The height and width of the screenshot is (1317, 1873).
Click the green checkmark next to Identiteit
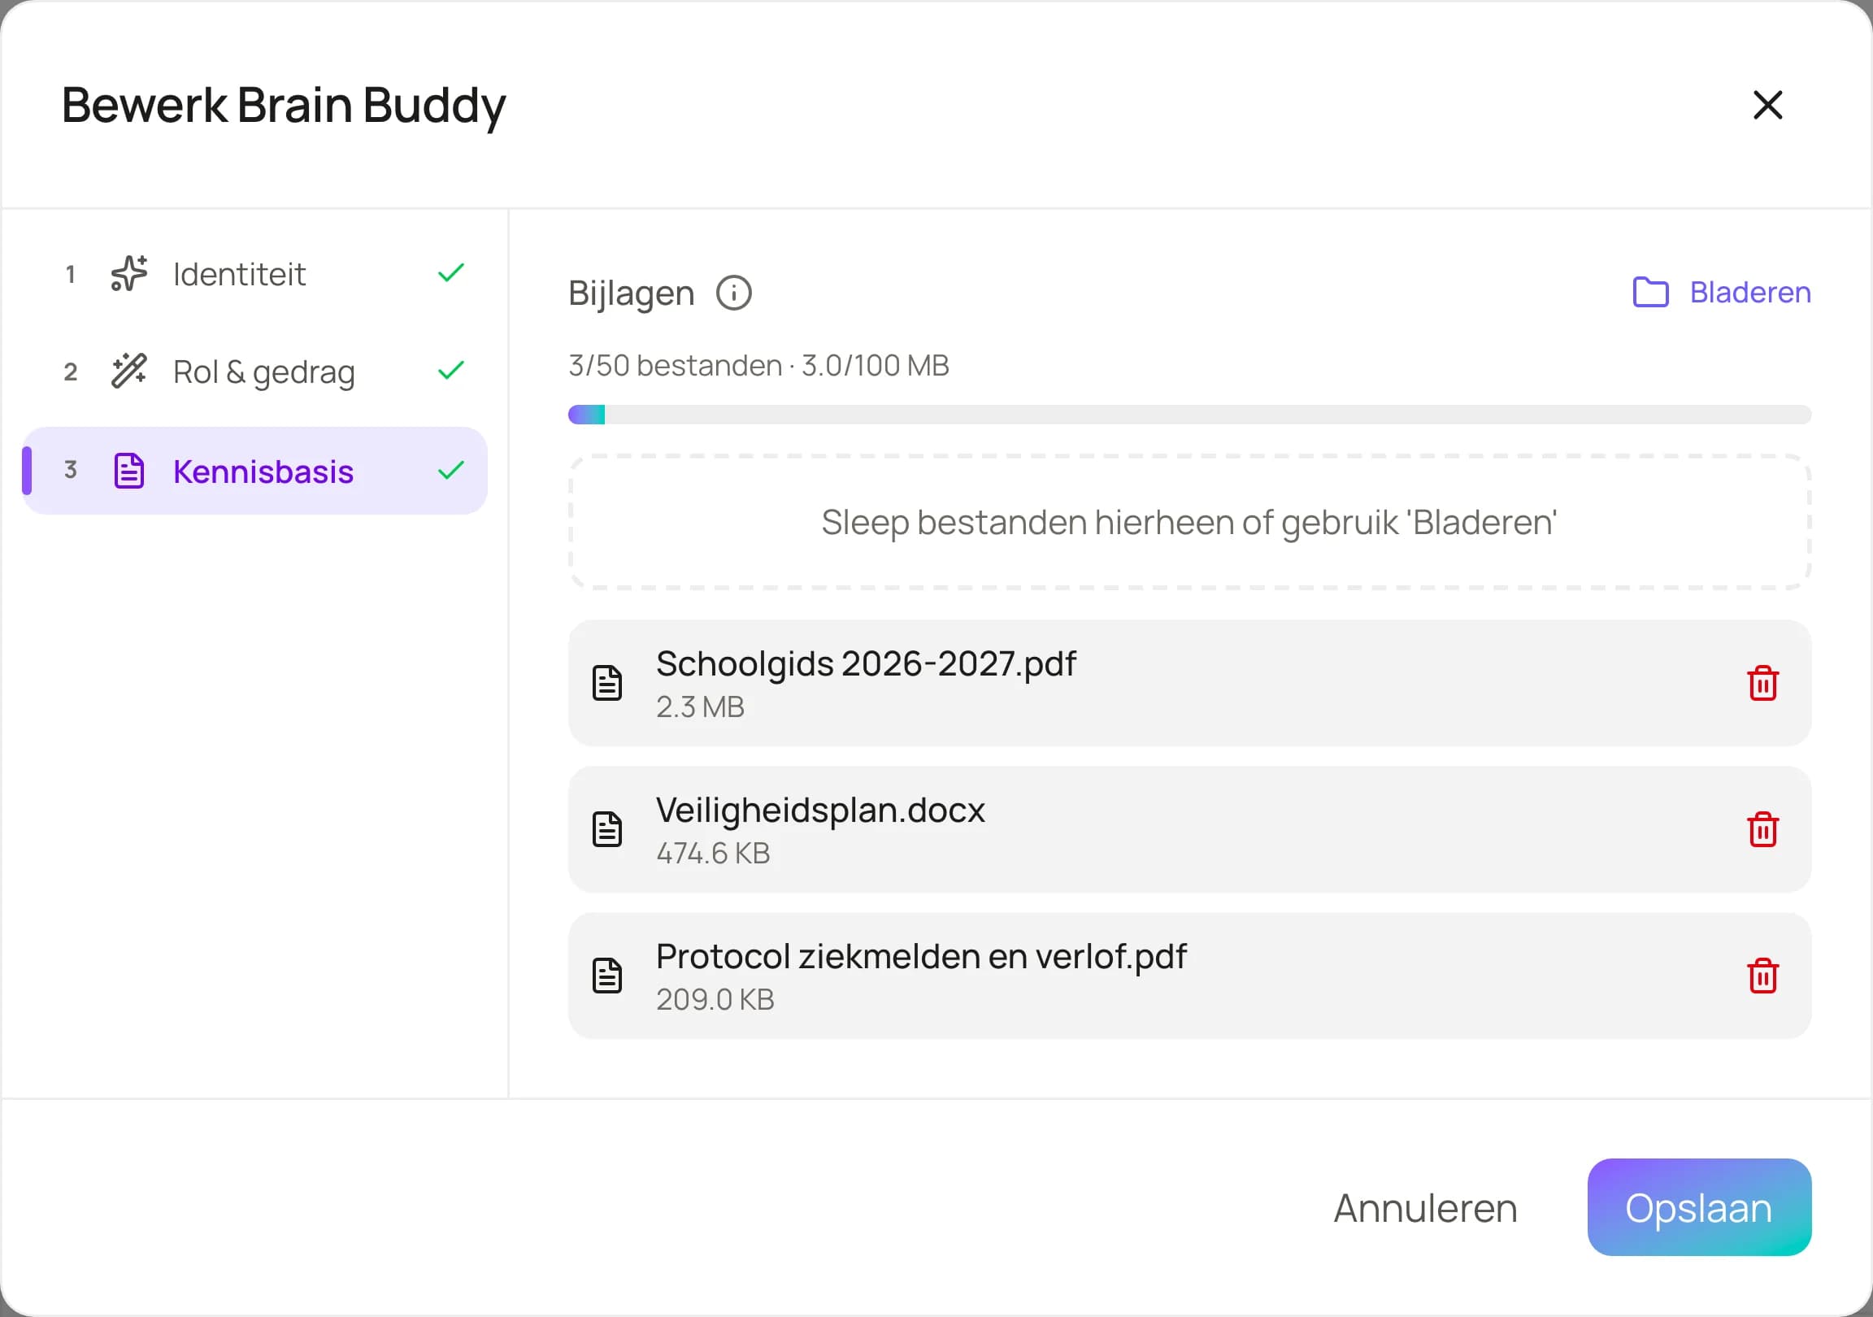451,272
